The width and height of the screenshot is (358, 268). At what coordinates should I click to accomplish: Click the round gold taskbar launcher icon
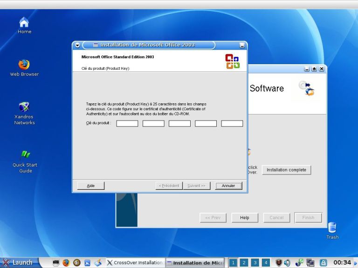tap(77, 263)
